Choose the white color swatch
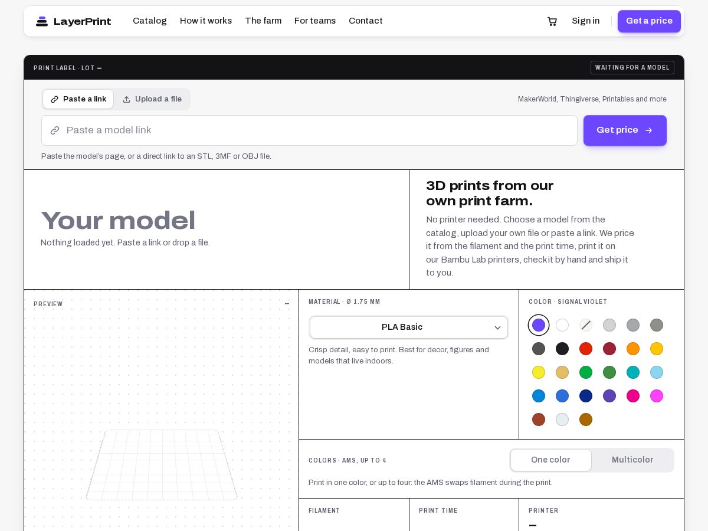The image size is (708, 531). pyautogui.click(x=562, y=325)
